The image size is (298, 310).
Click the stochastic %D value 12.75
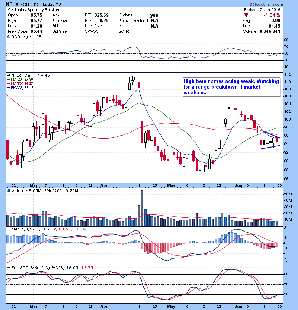(x=87, y=268)
